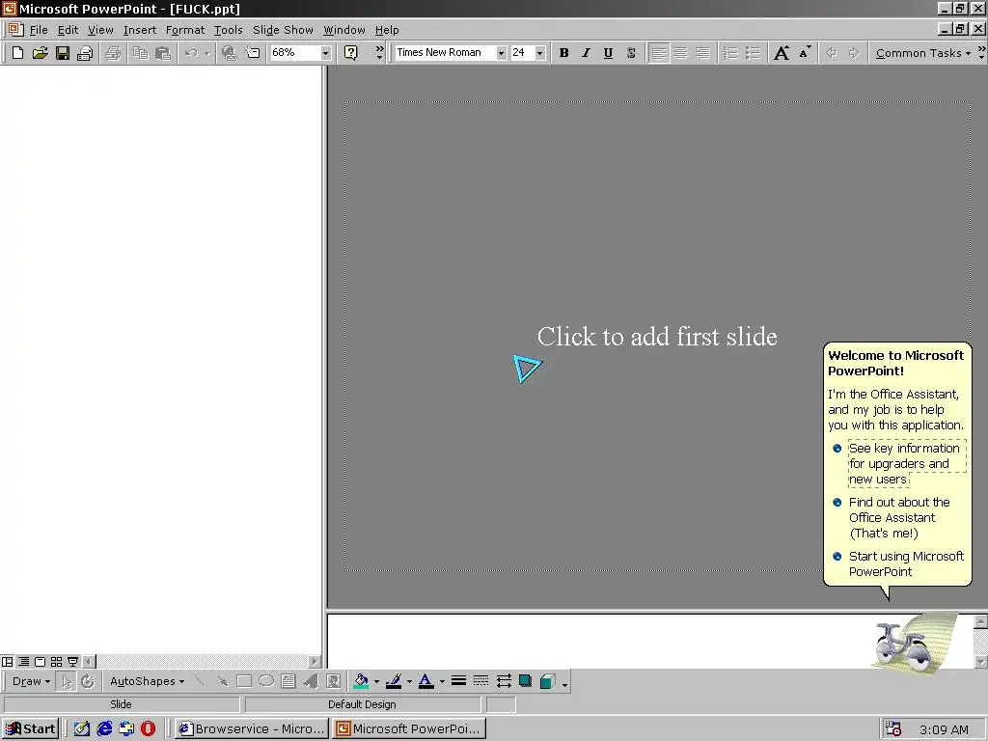Click the Save floppy disk icon

pos(63,53)
